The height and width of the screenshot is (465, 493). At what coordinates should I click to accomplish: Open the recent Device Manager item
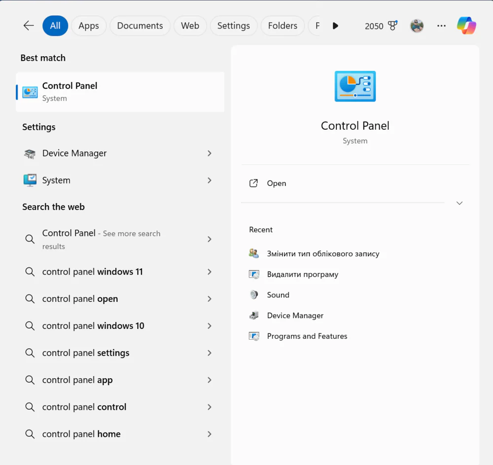pyautogui.click(x=295, y=316)
